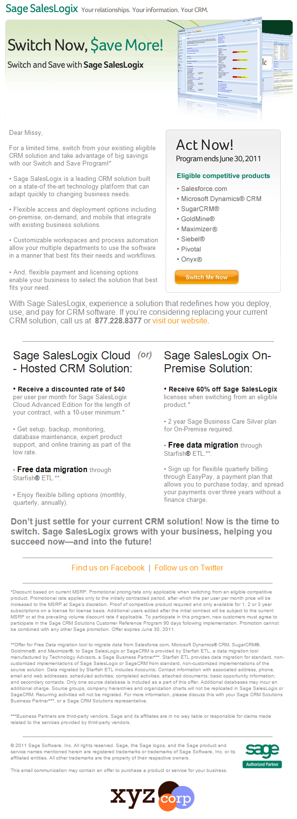297x819 pixels.
Task: Click the orange Switch Me Now button
Action: point(206,277)
